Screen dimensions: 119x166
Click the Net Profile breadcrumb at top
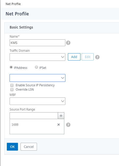coord(13,4)
